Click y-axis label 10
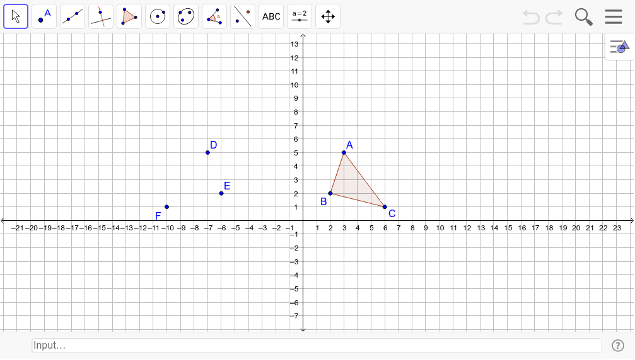The height and width of the screenshot is (360, 635). coord(294,85)
